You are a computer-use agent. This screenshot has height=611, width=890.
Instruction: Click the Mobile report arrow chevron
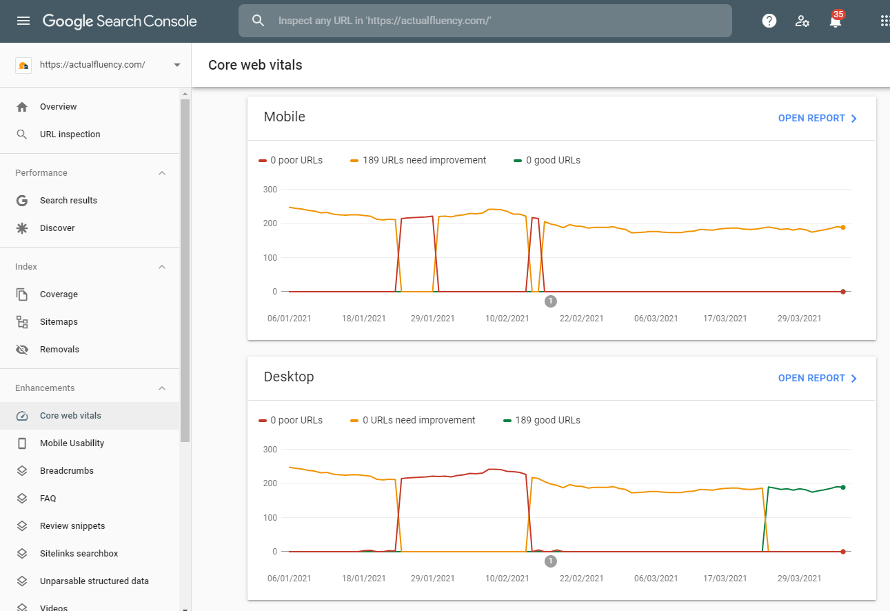(x=854, y=119)
